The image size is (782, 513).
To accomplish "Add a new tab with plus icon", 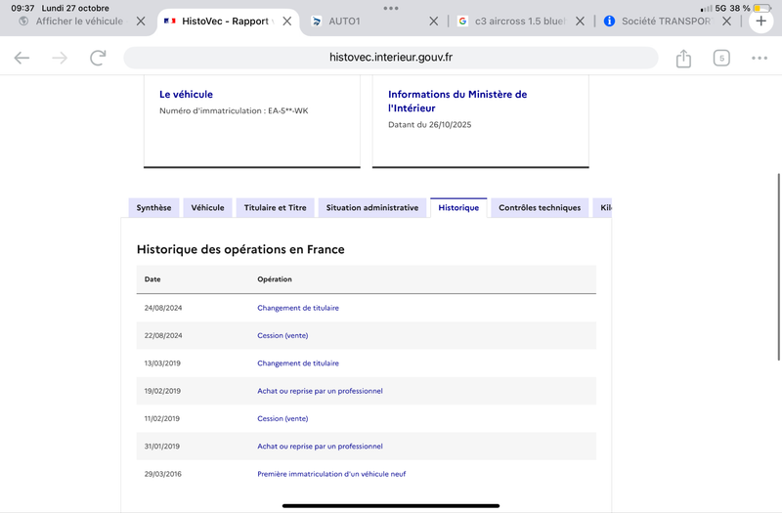I will (760, 21).
